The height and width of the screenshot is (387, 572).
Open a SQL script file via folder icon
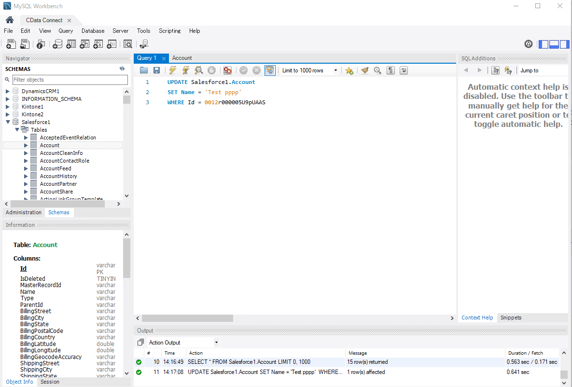[x=144, y=70]
